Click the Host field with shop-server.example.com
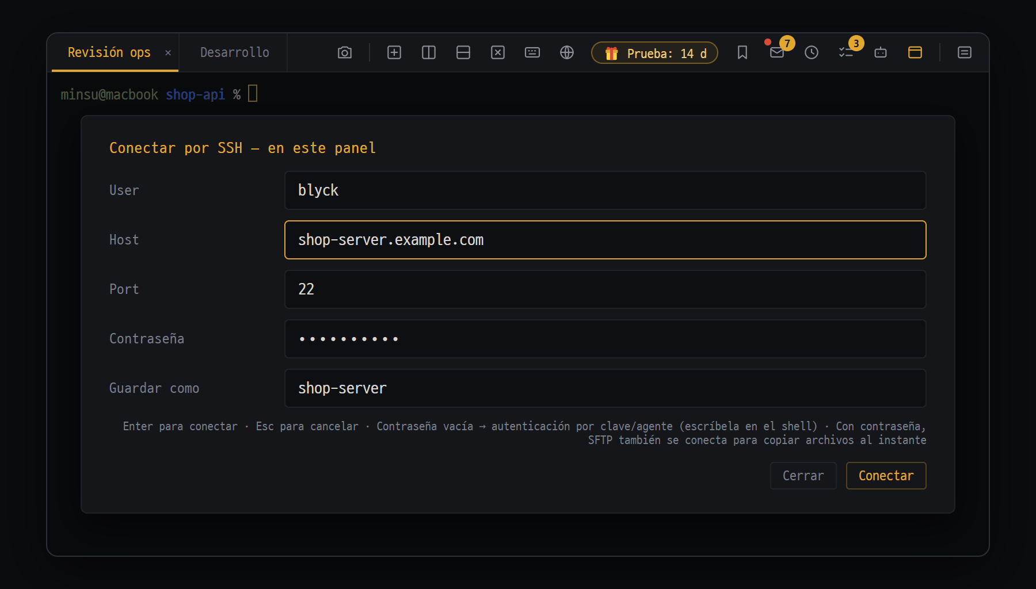Screen dimensions: 1036x589 [605, 240]
